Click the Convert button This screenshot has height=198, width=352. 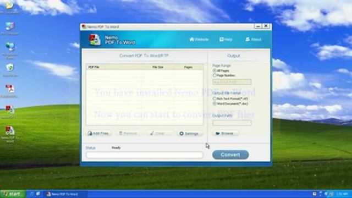[x=230, y=155]
